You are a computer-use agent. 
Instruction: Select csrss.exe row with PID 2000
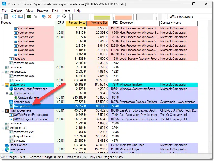tap(99, 123)
